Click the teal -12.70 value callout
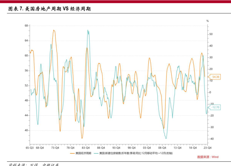Image resolution: width=231 pixels, height=166 pixels. point(215,107)
